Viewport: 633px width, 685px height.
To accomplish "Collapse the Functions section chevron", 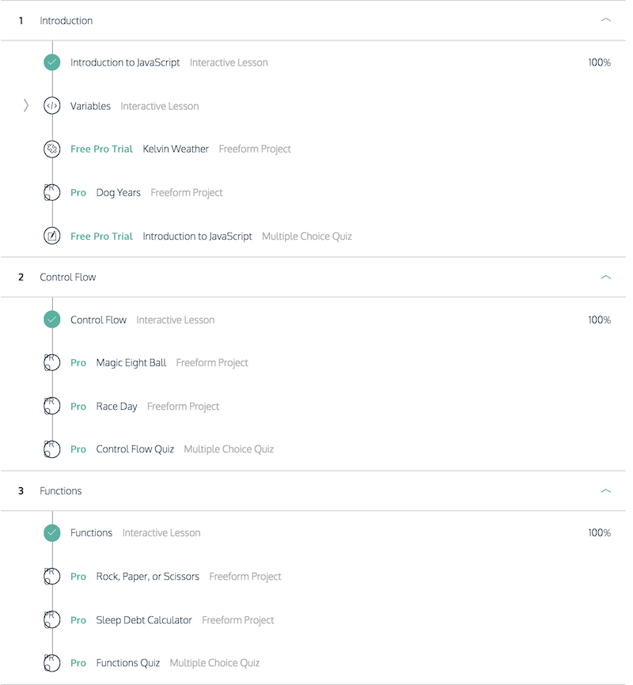I will [605, 491].
